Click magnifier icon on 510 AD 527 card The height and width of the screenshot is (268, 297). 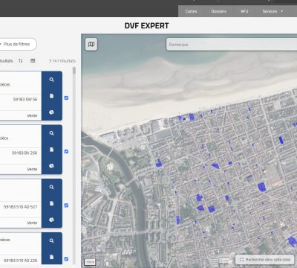(x=51, y=187)
